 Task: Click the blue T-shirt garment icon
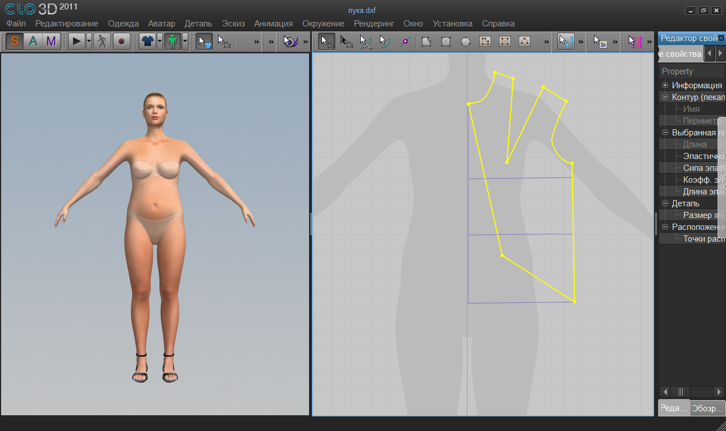click(x=148, y=42)
